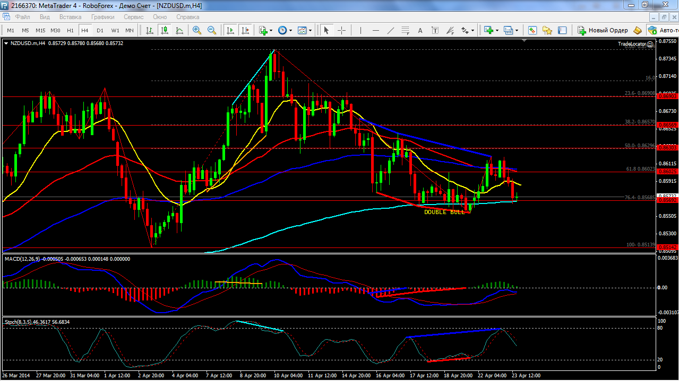Viewport: 679px width, 381px height.
Task: Open the Графики menu
Action: pos(102,17)
